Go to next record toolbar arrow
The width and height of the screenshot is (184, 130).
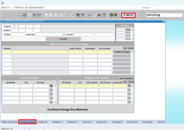(56, 15)
